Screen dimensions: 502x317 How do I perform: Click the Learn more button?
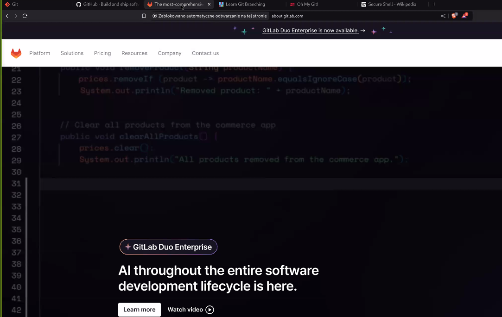tap(140, 310)
